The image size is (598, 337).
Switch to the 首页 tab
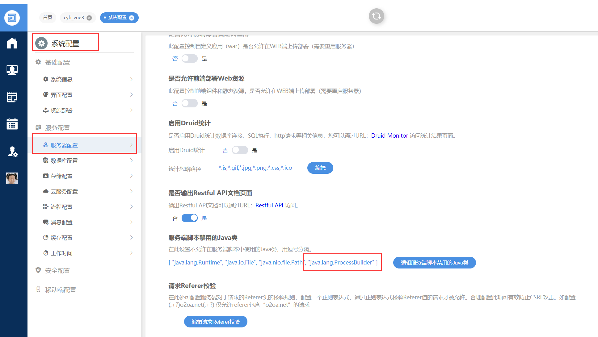pyautogui.click(x=47, y=18)
